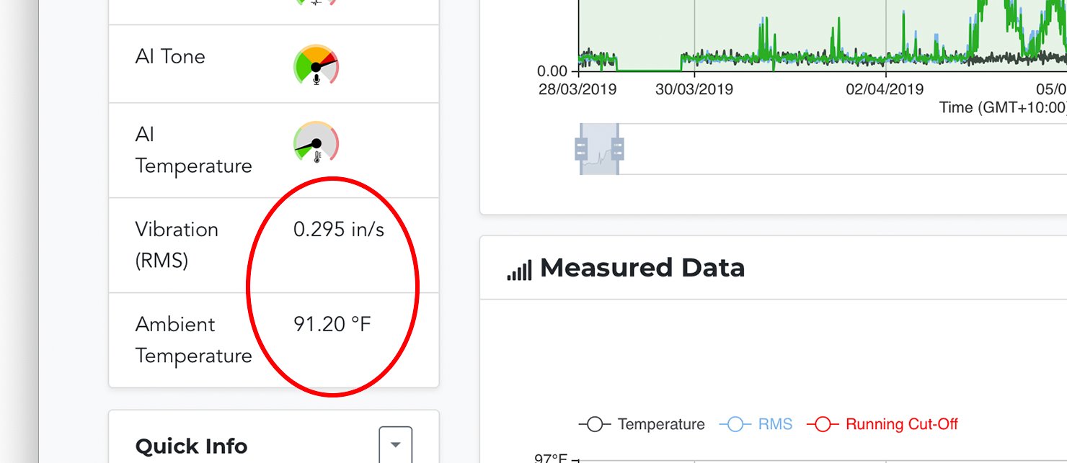Click the signal bars icon beside Measured Data

pos(519,270)
